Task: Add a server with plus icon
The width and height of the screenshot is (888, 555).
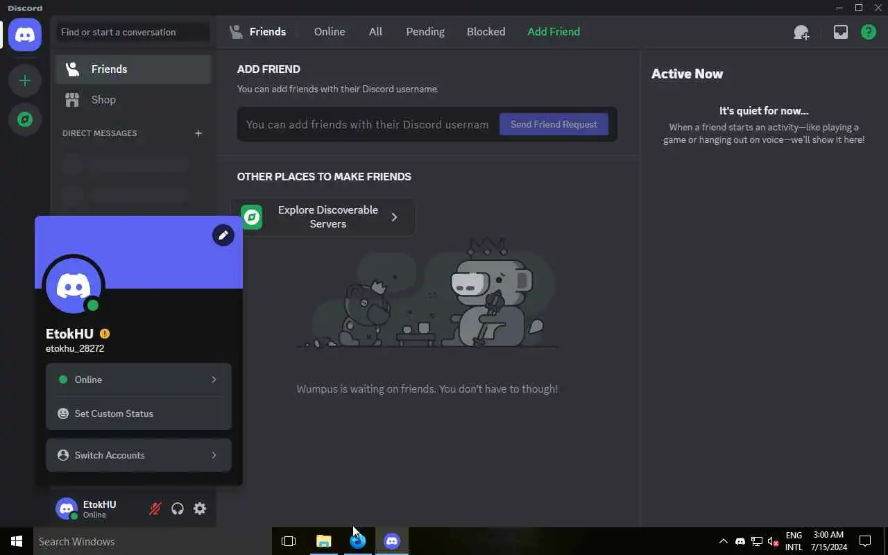Action: [25, 80]
